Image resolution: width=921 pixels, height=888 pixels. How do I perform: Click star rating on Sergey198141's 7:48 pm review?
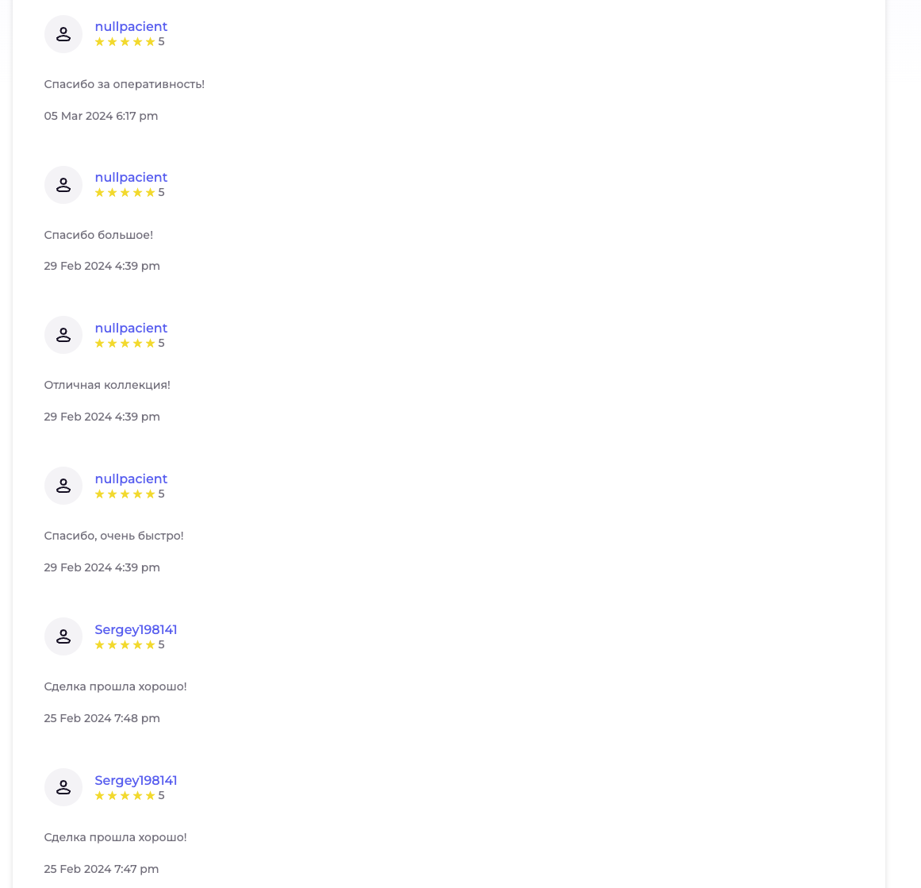tap(125, 645)
